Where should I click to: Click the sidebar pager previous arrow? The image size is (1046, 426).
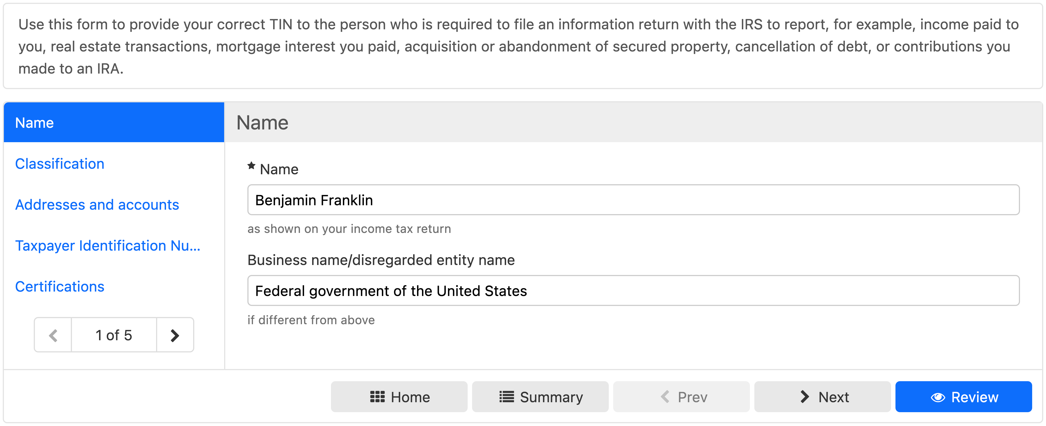coord(53,335)
